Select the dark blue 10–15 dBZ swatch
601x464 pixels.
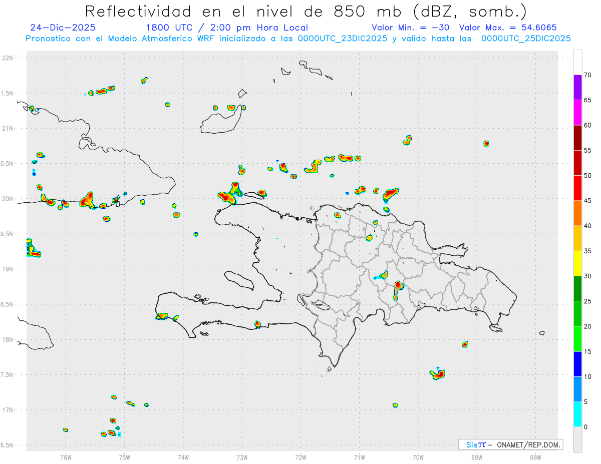point(577,364)
